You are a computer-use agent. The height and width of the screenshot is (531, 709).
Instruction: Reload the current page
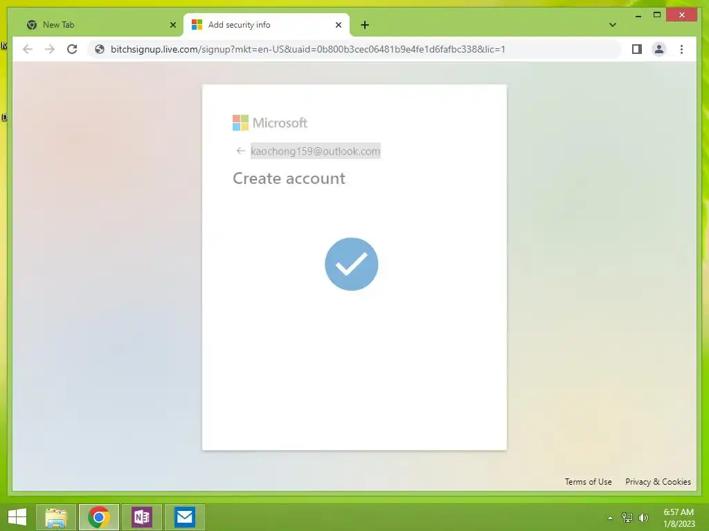point(72,49)
